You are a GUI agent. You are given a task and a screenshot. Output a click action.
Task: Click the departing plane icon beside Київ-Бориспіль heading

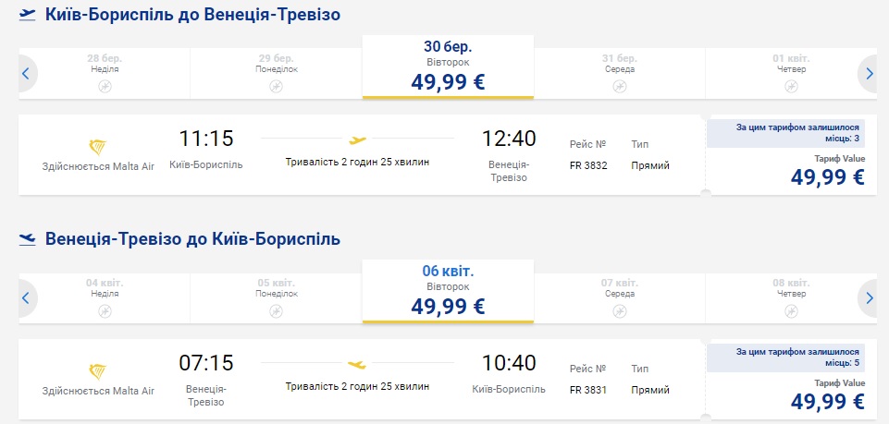28,16
